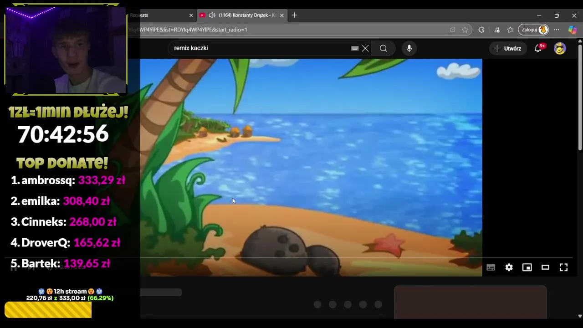Switch to the Konstanty Drążek tab
The image size is (583, 328).
click(241, 15)
